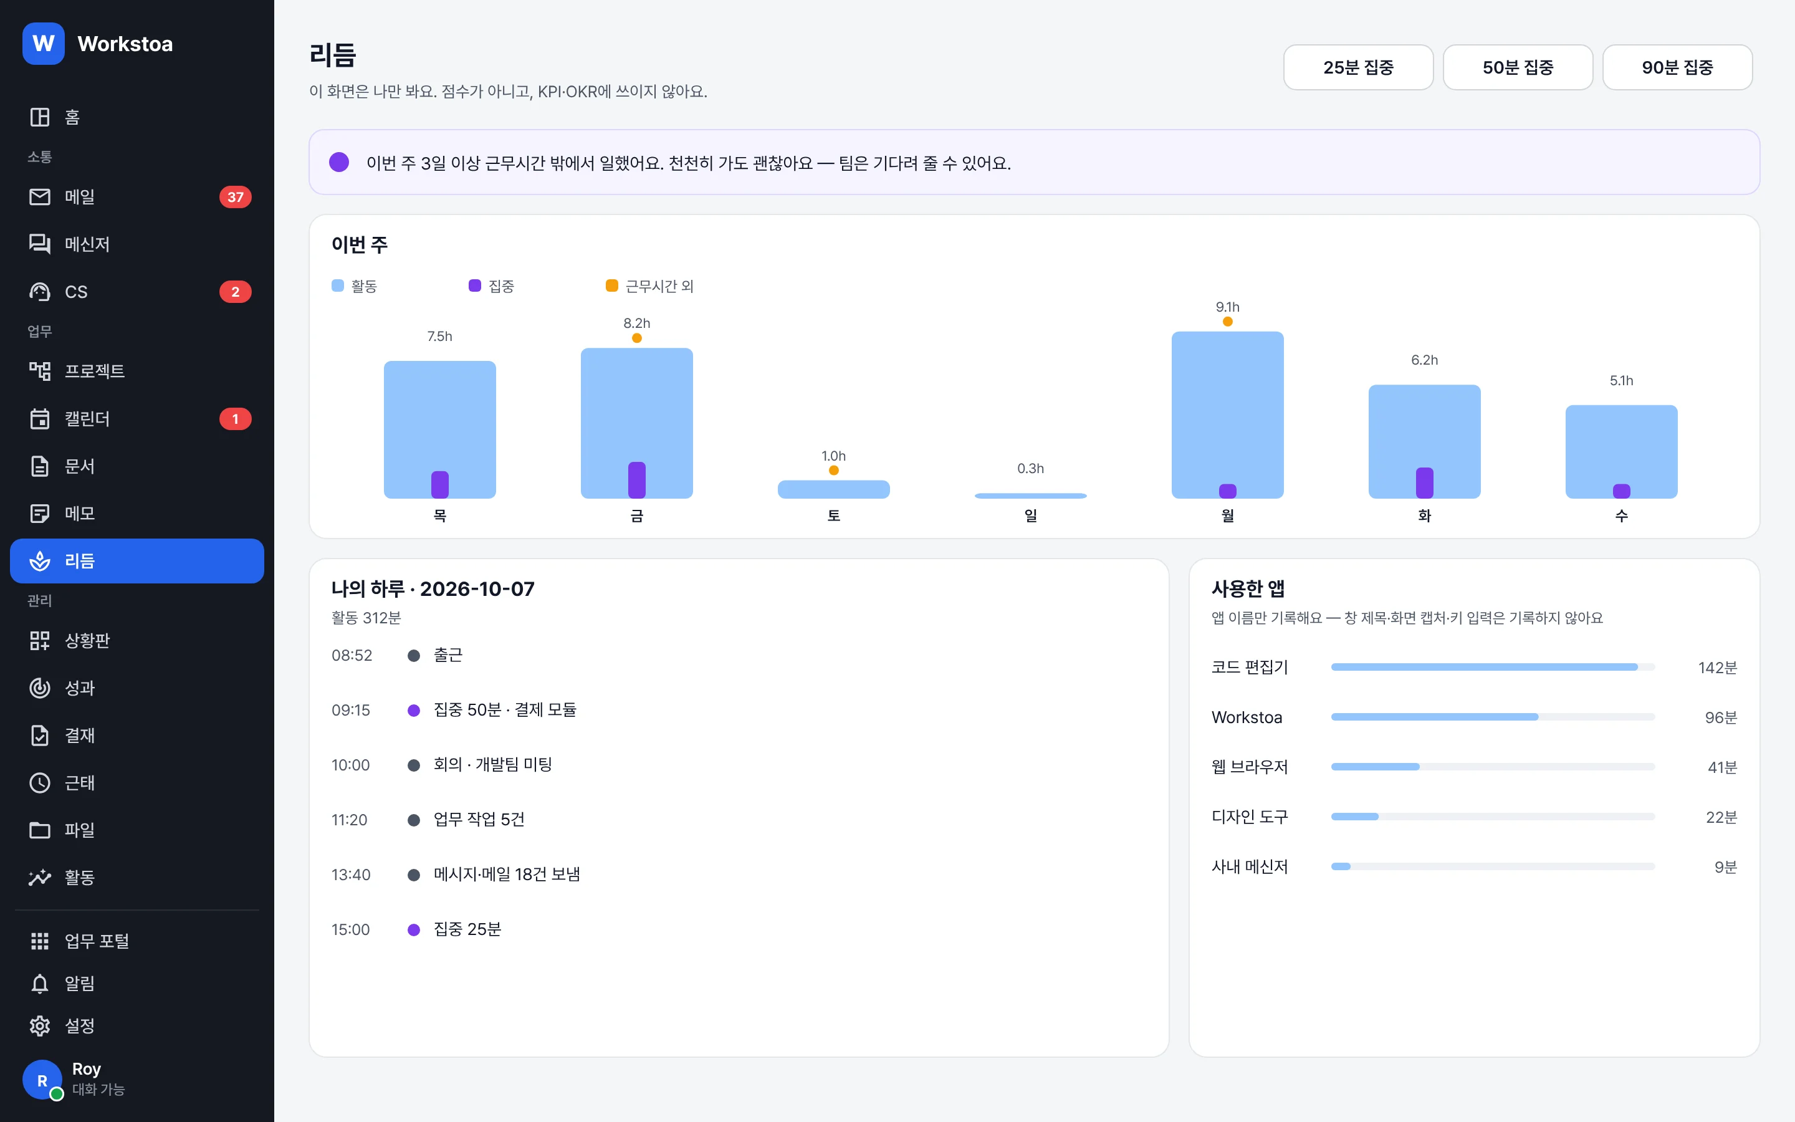Click the 설정 gear icon
This screenshot has width=1795, height=1122.
39,1025
